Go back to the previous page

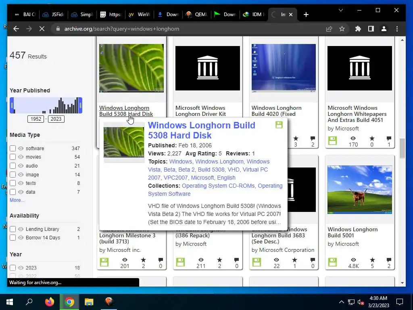click(16, 29)
